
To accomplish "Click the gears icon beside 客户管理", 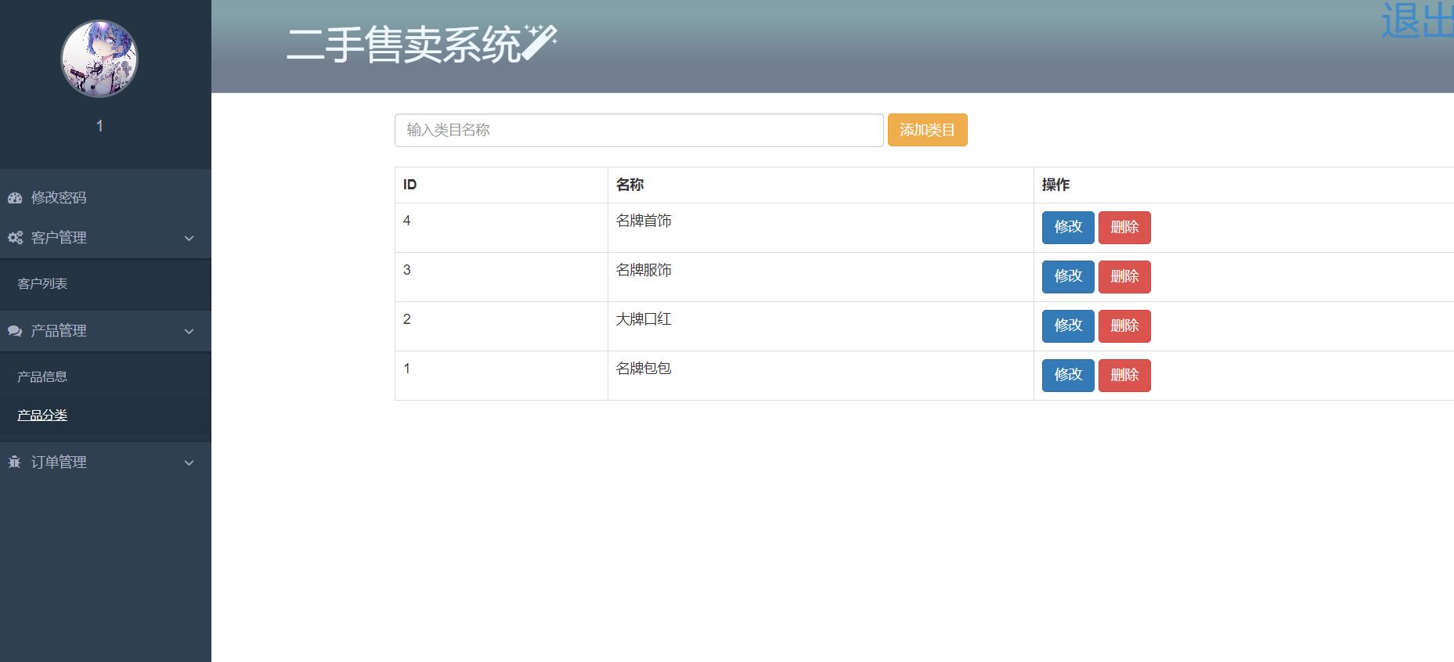I will pos(15,238).
